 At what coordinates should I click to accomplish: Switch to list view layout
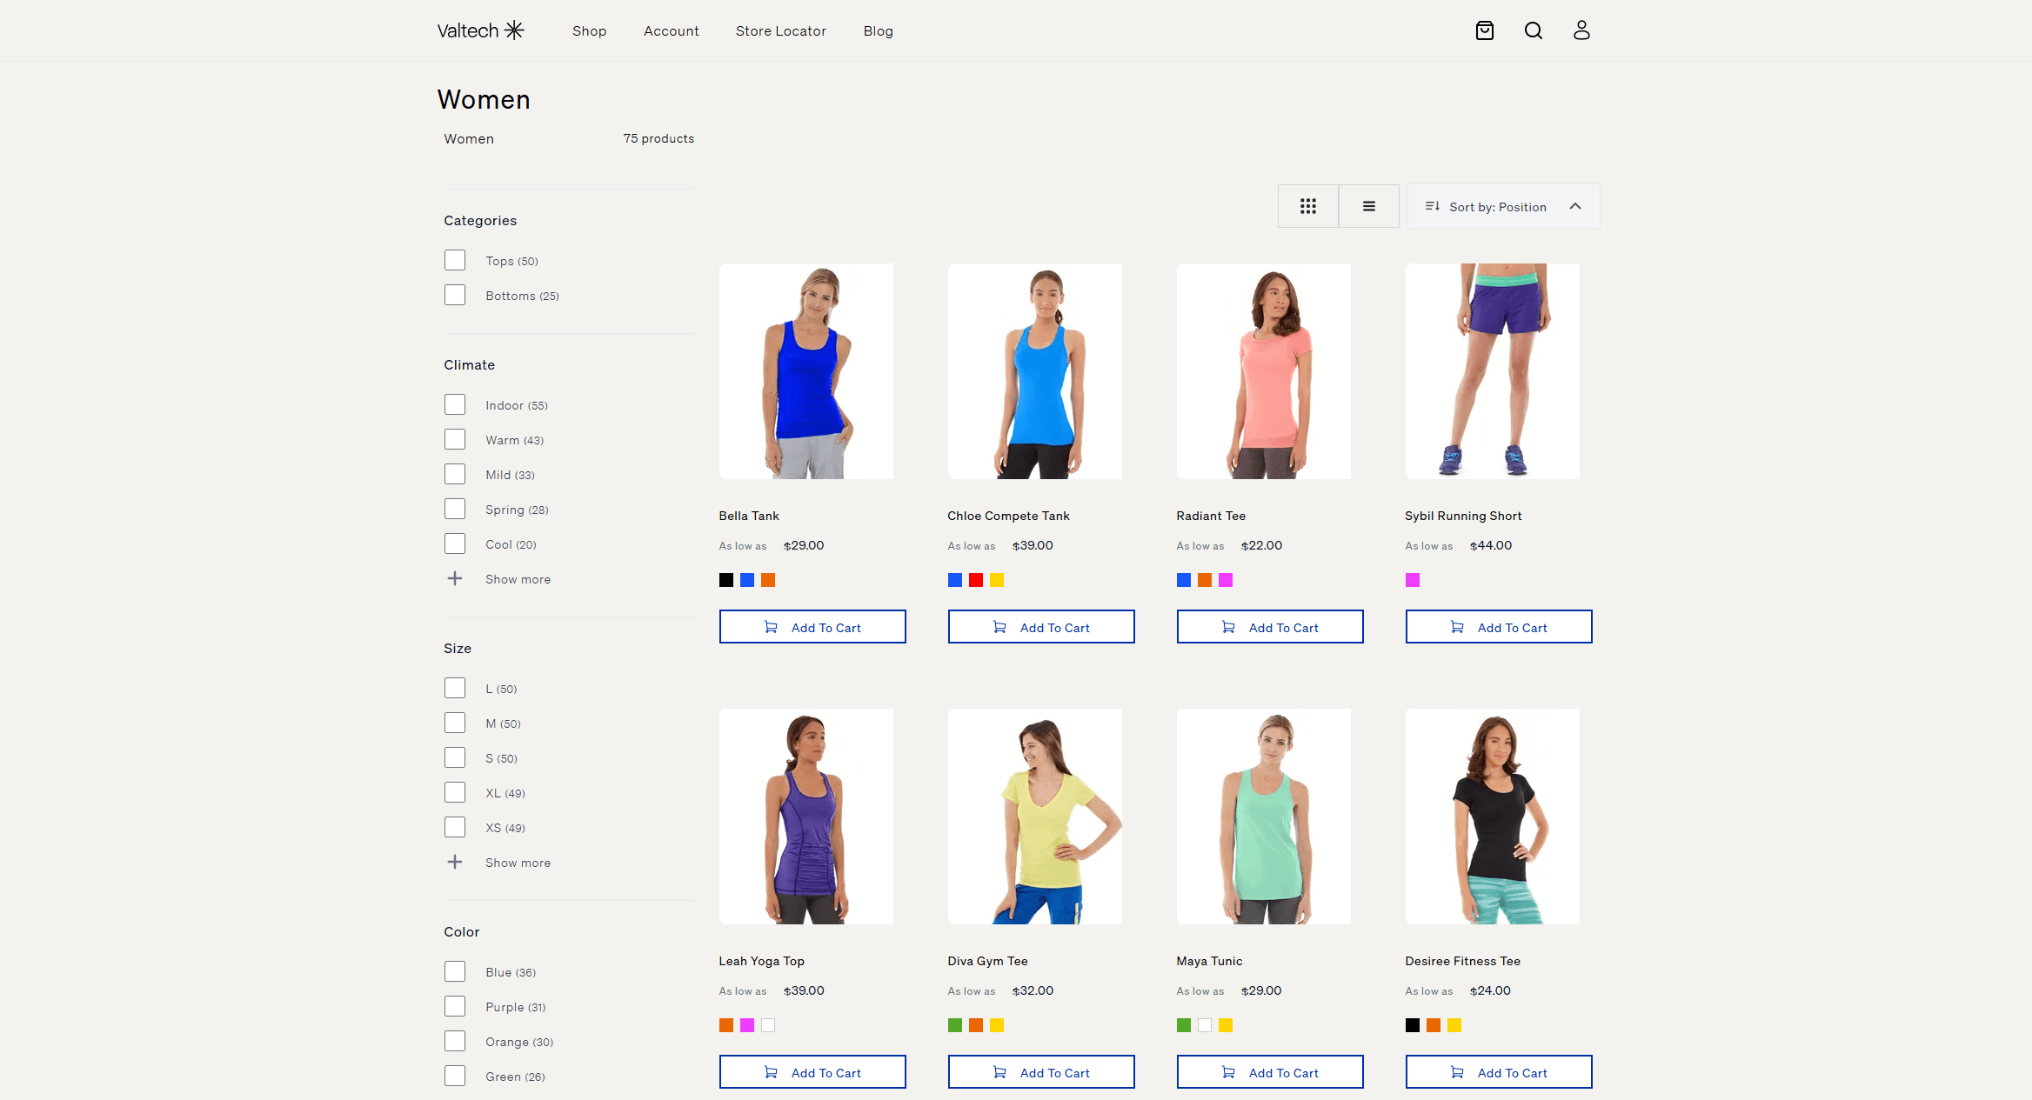(1368, 206)
